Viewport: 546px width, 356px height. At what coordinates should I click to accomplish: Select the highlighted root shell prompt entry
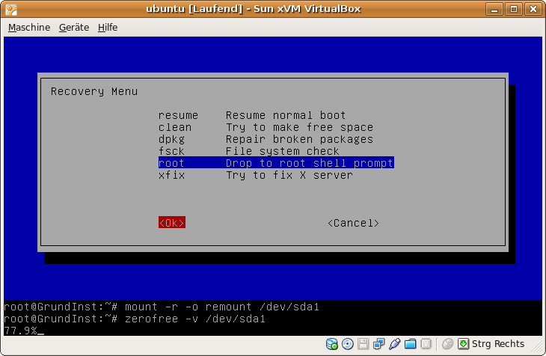[276, 163]
